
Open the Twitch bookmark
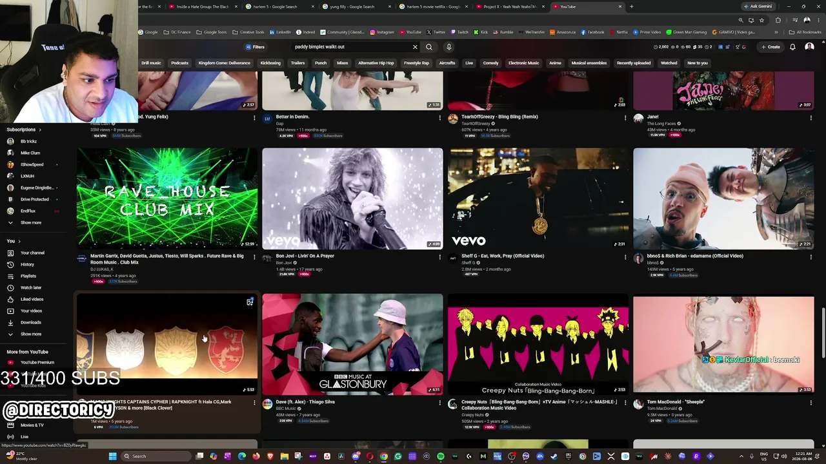(459, 32)
